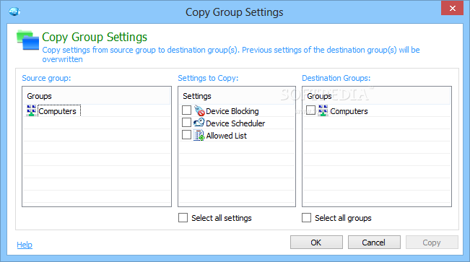Image resolution: width=470 pixels, height=262 pixels.
Task: Click the Groups column header in Source group
Action: click(97, 96)
